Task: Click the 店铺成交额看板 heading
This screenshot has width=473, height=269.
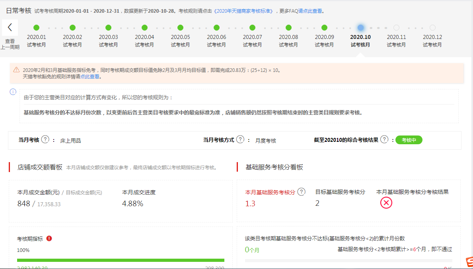Action: pyautogui.click(x=40, y=167)
